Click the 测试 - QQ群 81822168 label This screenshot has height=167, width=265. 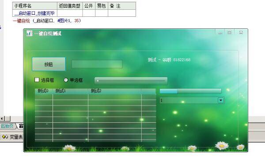point(169,60)
